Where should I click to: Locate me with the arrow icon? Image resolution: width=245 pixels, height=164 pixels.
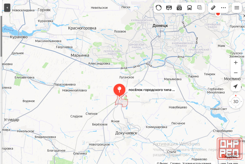(x=235, y=86)
